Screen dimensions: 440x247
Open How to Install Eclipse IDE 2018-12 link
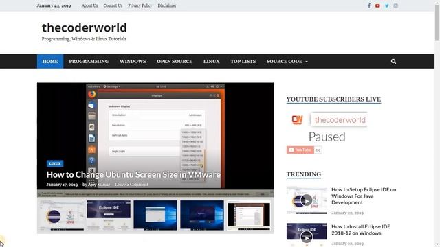(x=360, y=230)
